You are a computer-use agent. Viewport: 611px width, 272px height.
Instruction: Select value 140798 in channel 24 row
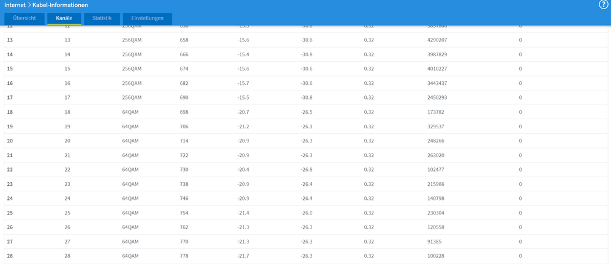[436, 199]
